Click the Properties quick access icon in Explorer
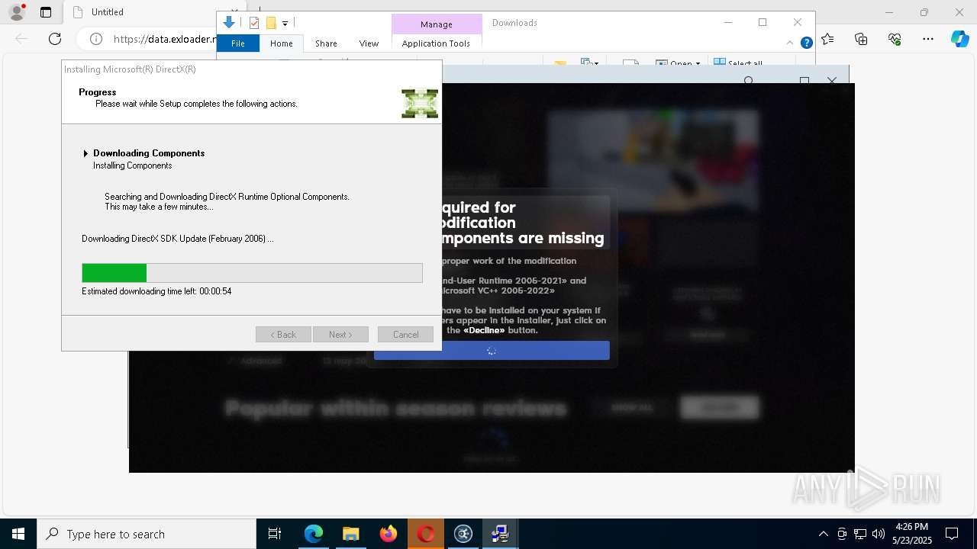The width and height of the screenshot is (977, 549). [x=255, y=23]
